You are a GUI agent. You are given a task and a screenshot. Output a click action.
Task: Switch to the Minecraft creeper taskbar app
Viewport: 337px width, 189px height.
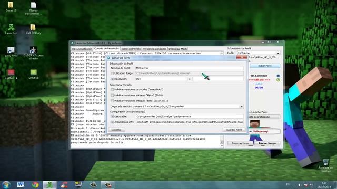pos(49,185)
